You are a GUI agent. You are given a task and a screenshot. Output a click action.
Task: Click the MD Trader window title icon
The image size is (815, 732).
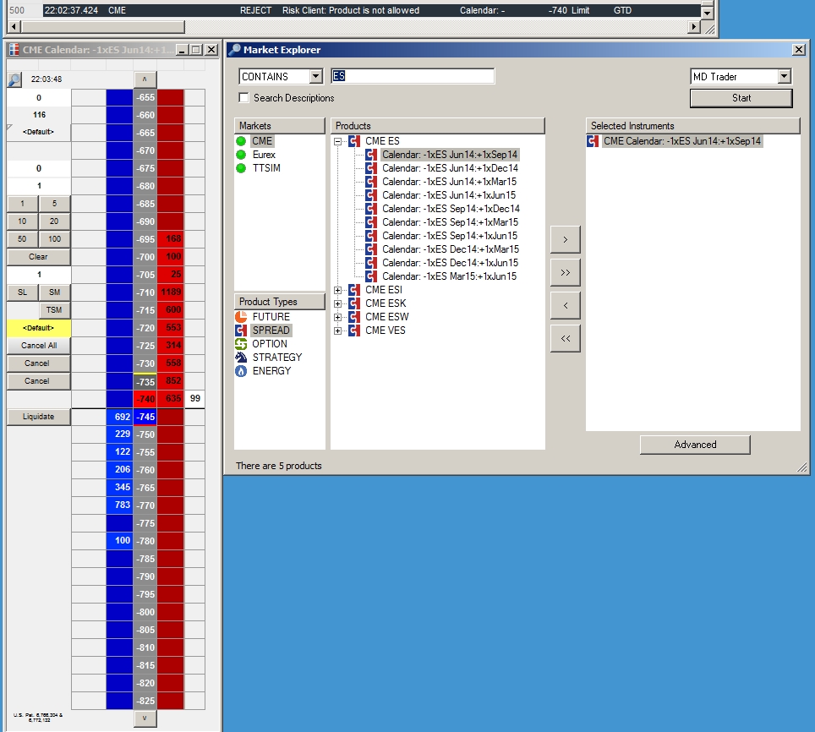14,50
